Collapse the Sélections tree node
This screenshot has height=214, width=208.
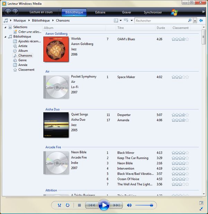[x=5, y=27]
